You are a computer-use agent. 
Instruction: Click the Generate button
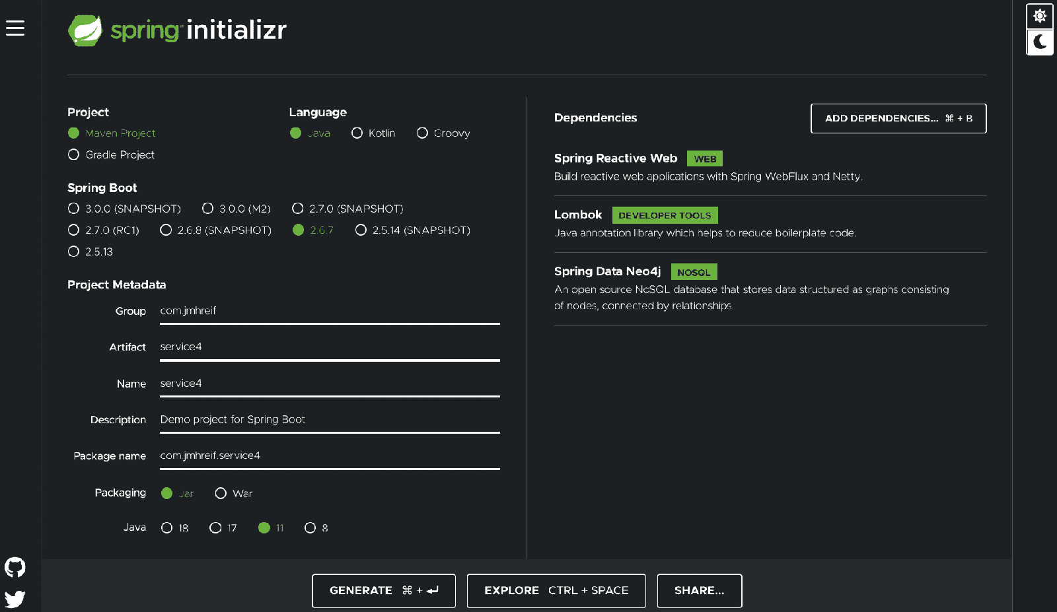click(384, 591)
